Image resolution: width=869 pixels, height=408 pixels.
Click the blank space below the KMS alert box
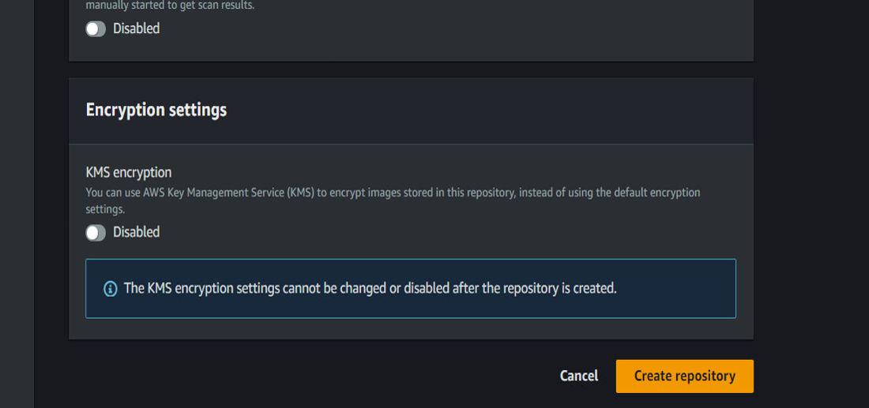411,329
